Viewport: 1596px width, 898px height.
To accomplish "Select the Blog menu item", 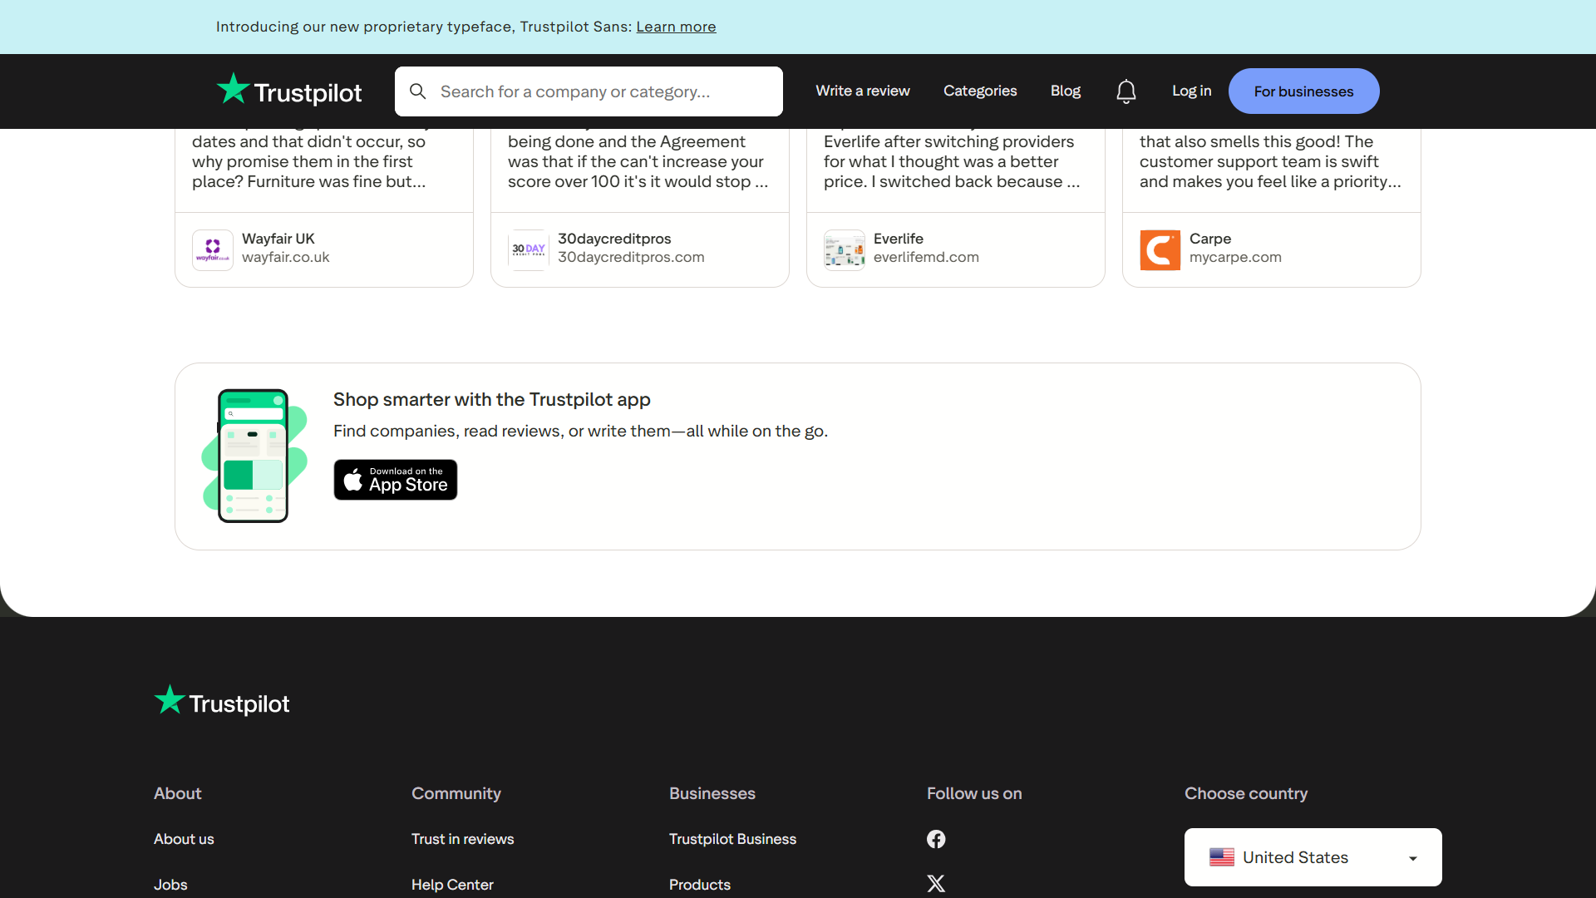I will (1065, 91).
